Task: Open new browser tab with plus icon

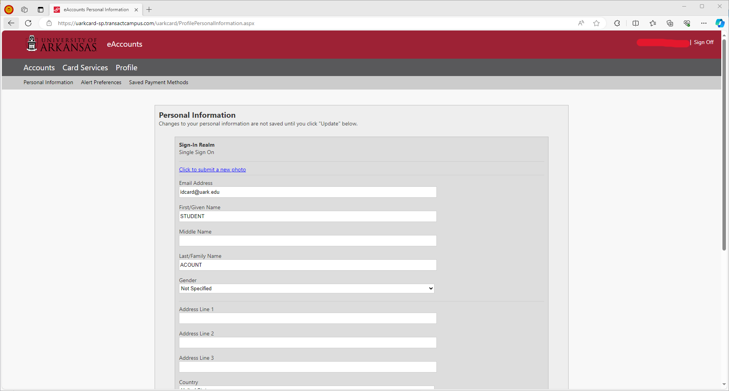Action: click(149, 10)
